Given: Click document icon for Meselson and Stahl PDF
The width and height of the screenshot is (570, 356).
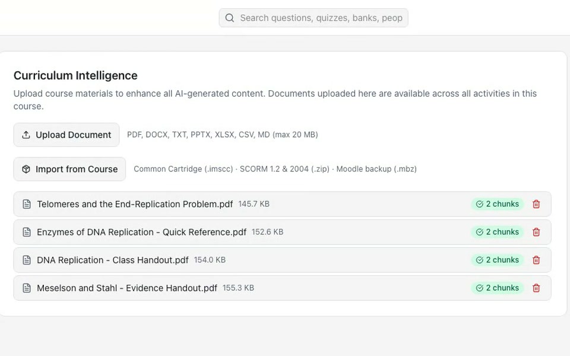Looking at the screenshot, I should click(27, 288).
